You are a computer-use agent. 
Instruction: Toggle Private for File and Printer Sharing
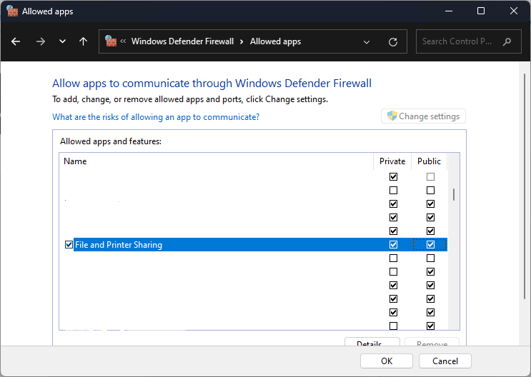pyautogui.click(x=393, y=245)
